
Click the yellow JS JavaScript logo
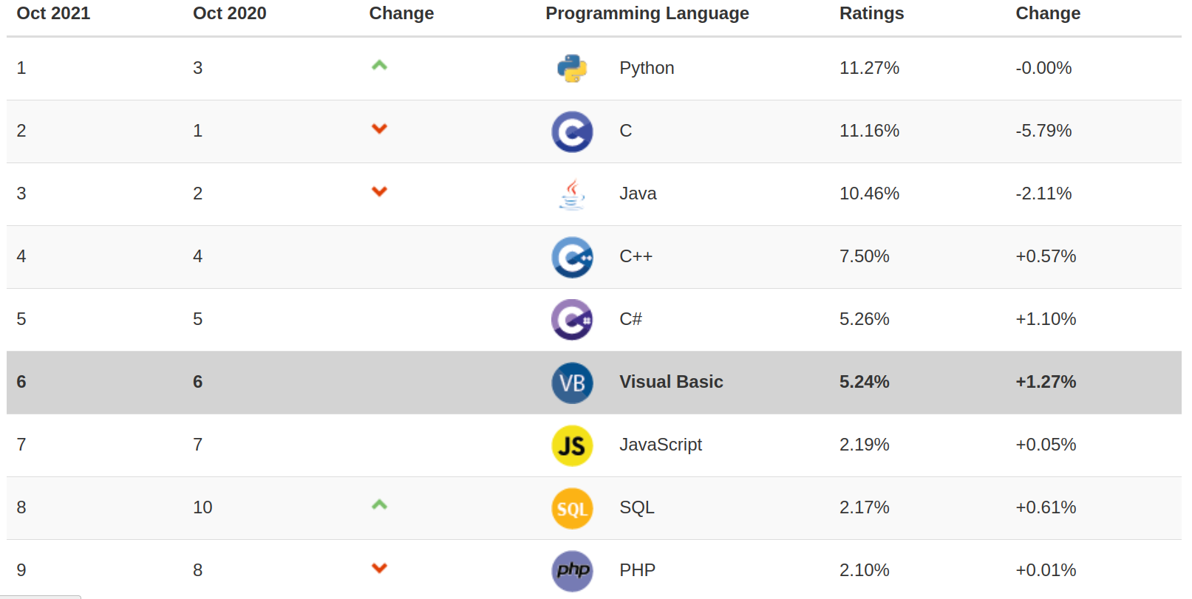point(572,445)
